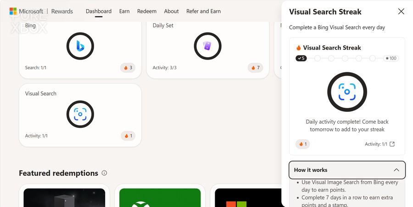This screenshot has height=207, width=413.
Task: Click Complete 7 days in a row bullet
Action: [x=347, y=201]
